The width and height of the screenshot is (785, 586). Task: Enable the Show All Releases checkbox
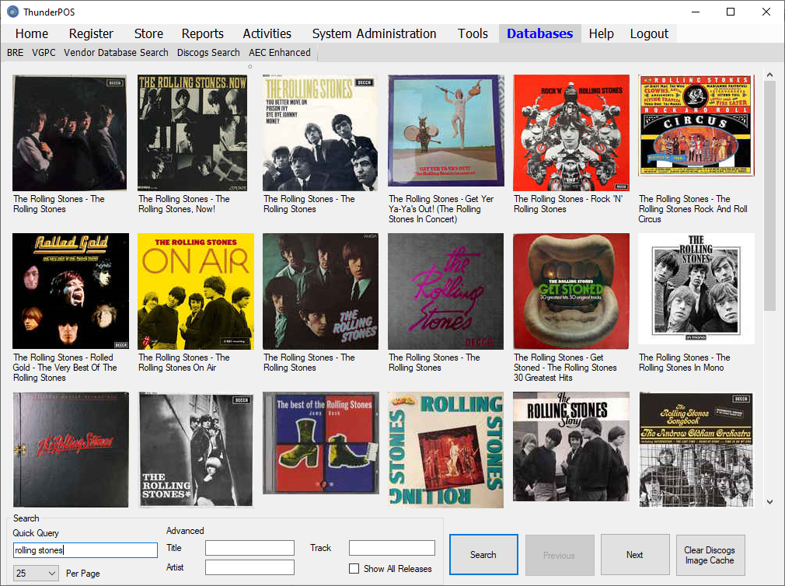(x=354, y=569)
